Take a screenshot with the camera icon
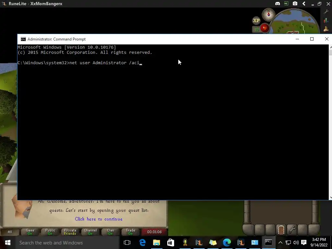The height and width of the screenshot is (249, 332). [x=295, y=4]
